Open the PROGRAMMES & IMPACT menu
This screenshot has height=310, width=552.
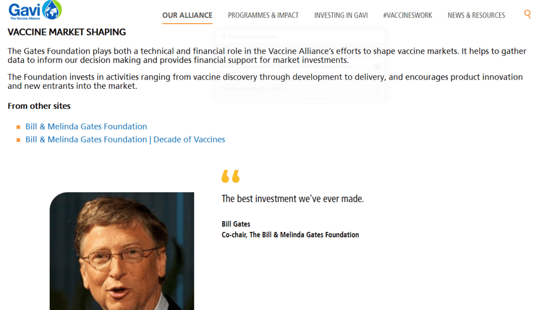(x=263, y=15)
